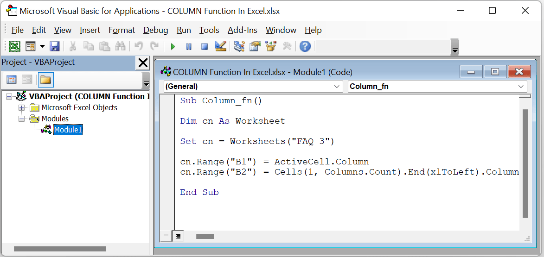Select Module1 in project tree

click(68, 130)
